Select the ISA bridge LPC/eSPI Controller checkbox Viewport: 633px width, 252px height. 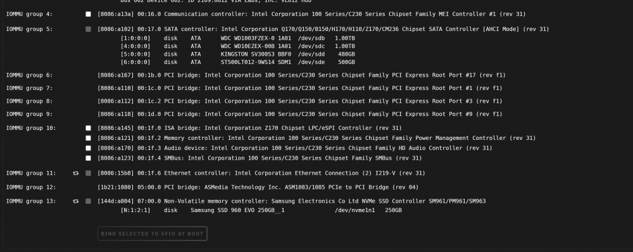[x=88, y=128]
